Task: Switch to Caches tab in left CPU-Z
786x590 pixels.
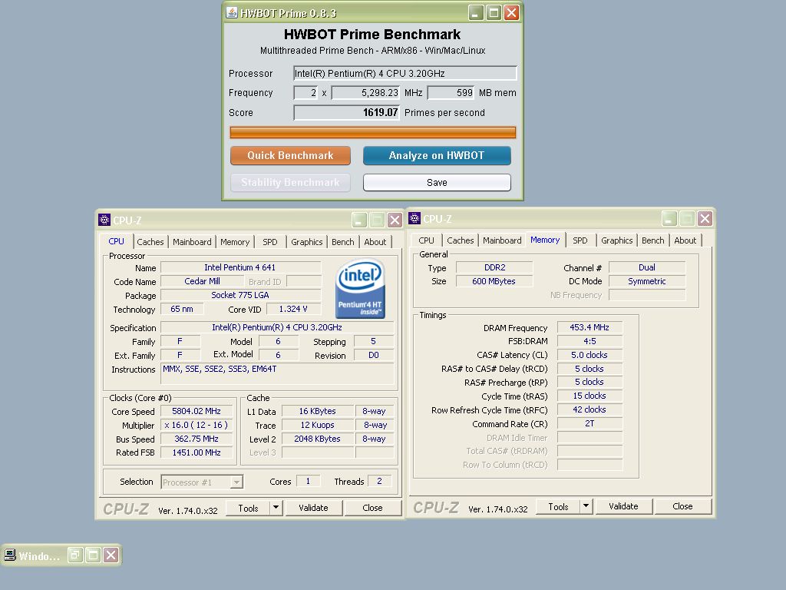Action: (150, 242)
